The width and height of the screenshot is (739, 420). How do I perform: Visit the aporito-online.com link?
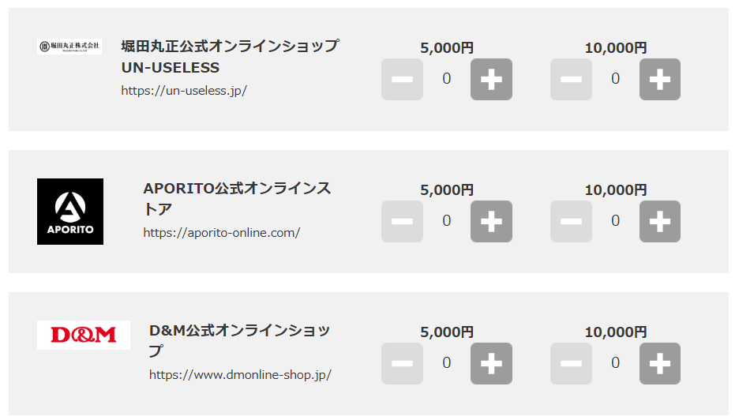(221, 232)
